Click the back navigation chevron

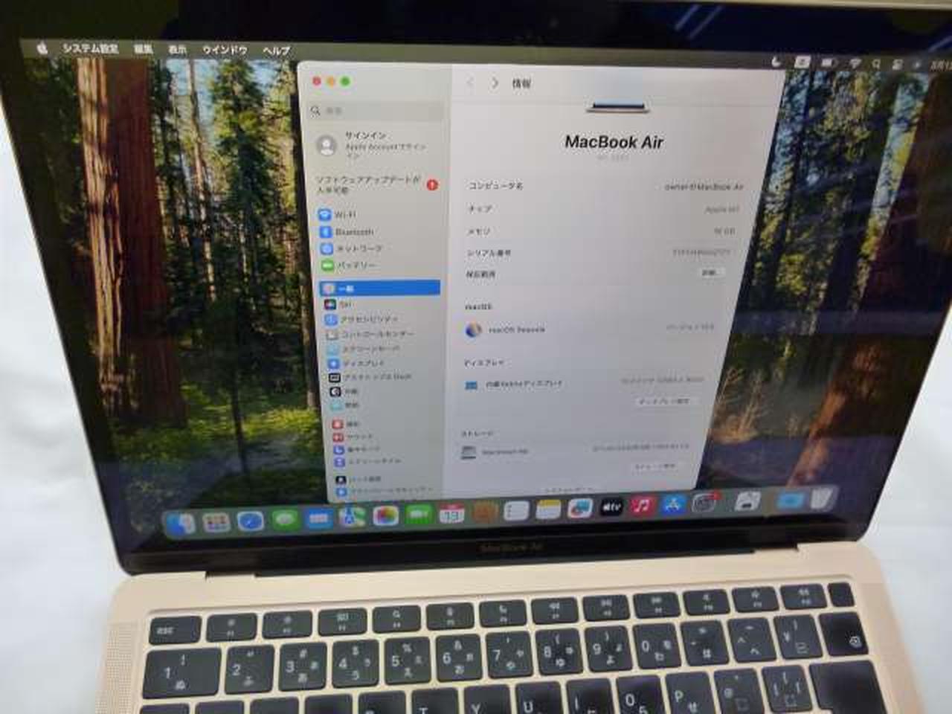[469, 83]
